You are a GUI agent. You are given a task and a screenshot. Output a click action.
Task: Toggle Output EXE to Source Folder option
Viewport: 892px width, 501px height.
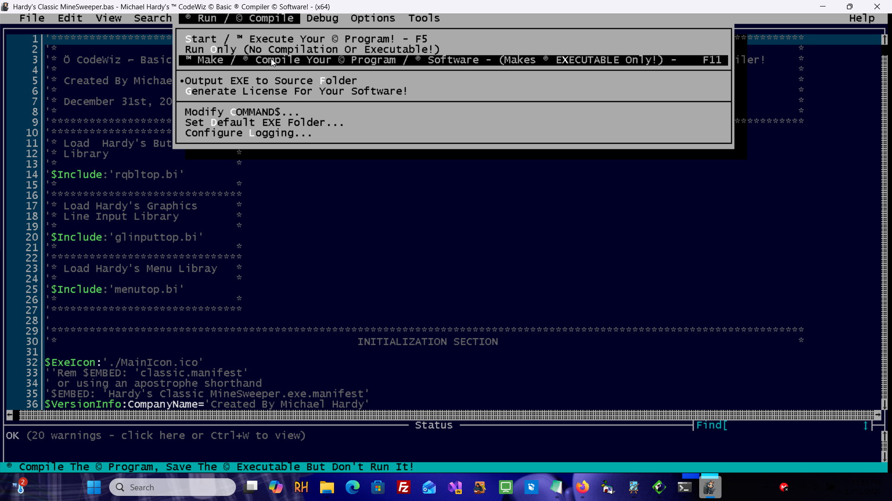pos(270,81)
